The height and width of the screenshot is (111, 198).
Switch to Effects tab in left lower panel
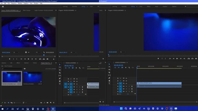click(18, 63)
